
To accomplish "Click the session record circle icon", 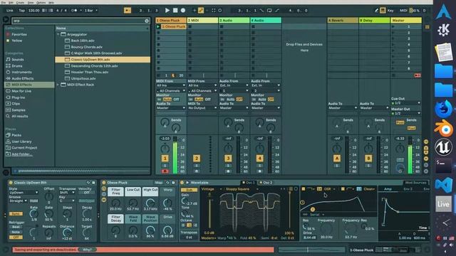I will click(x=220, y=11).
